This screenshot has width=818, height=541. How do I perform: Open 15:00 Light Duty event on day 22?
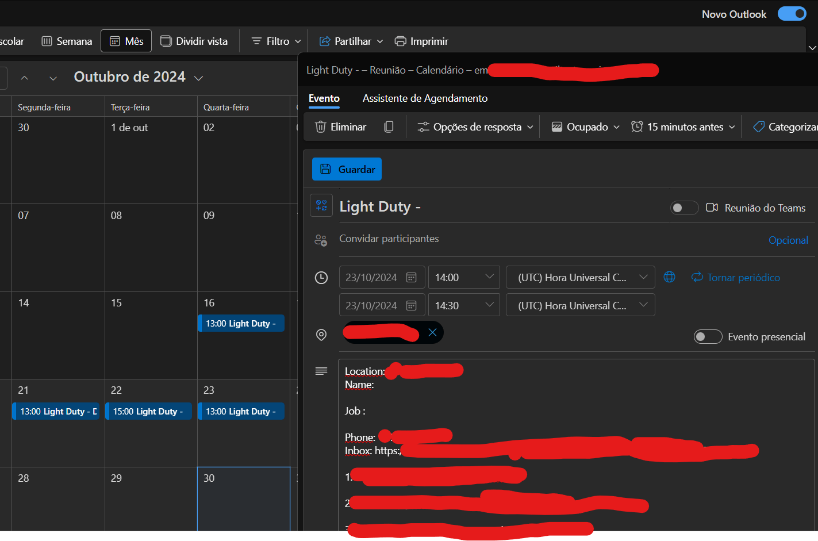click(148, 411)
